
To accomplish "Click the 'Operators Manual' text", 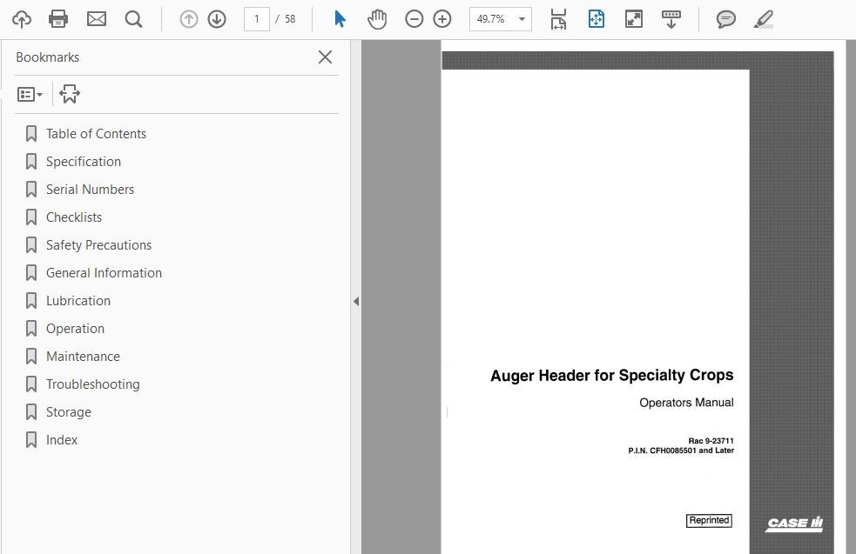I will click(x=686, y=403).
